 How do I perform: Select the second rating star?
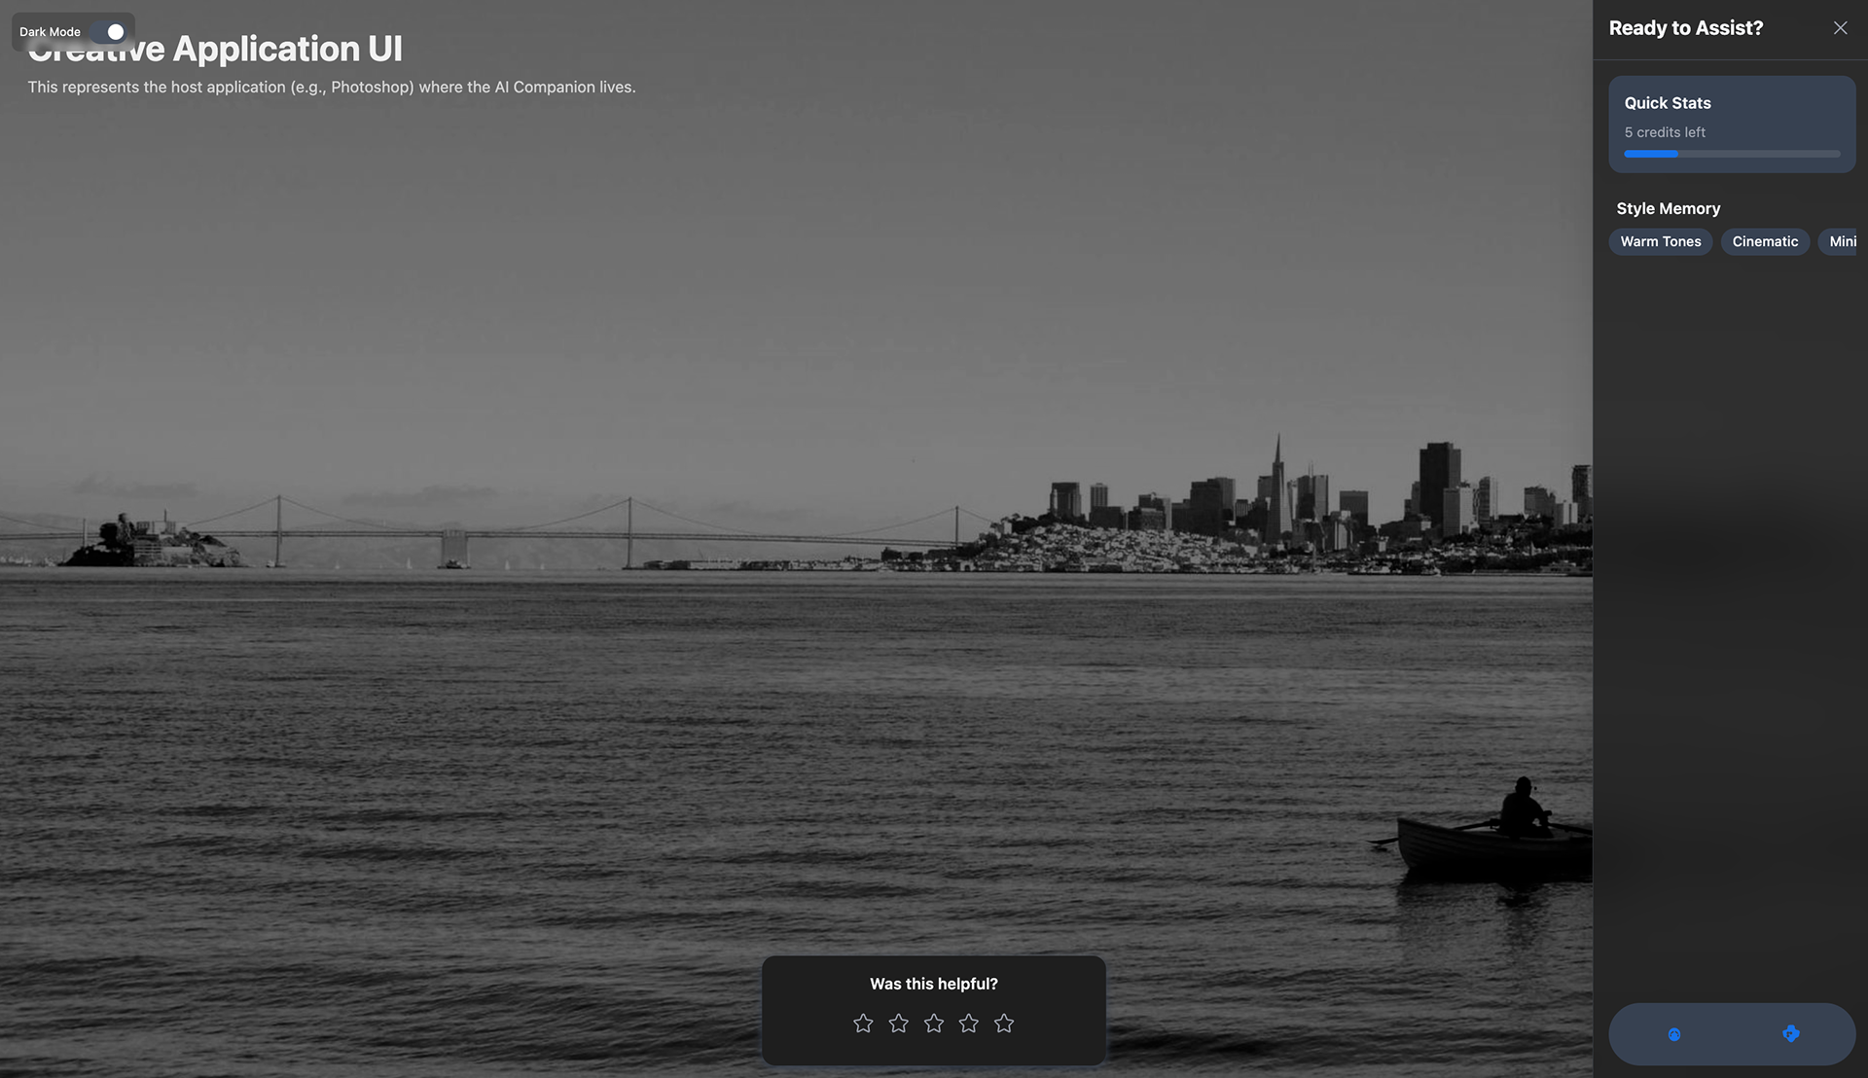(x=898, y=1024)
